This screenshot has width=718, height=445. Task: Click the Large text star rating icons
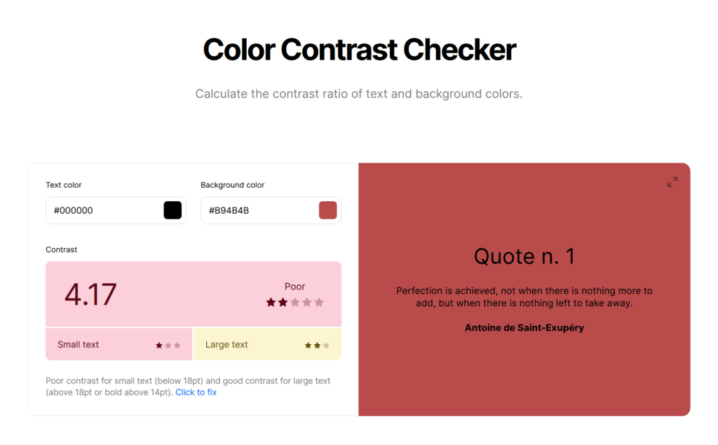pos(317,345)
